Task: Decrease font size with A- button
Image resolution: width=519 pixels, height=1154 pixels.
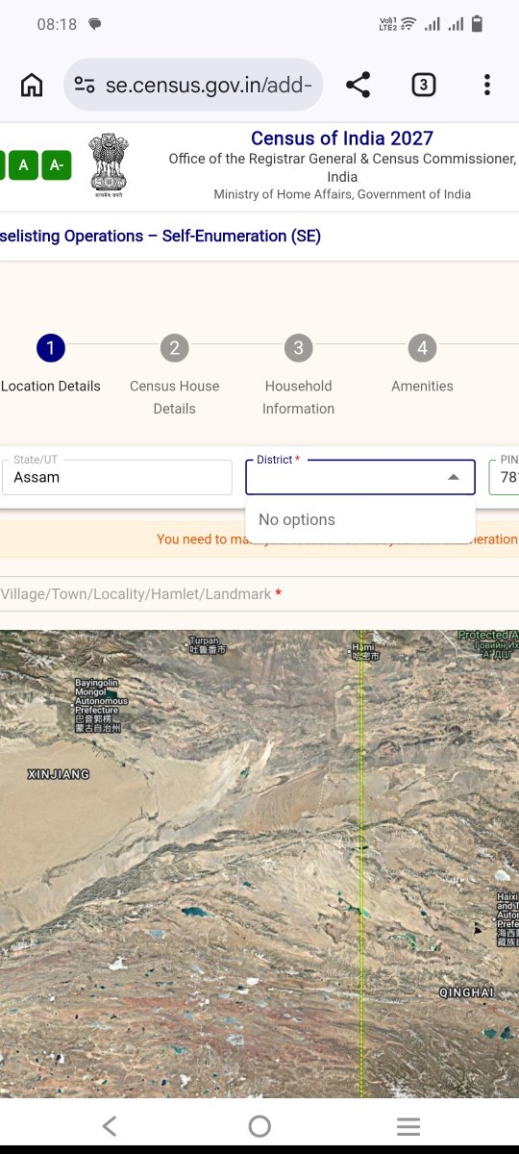Action: [56, 165]
